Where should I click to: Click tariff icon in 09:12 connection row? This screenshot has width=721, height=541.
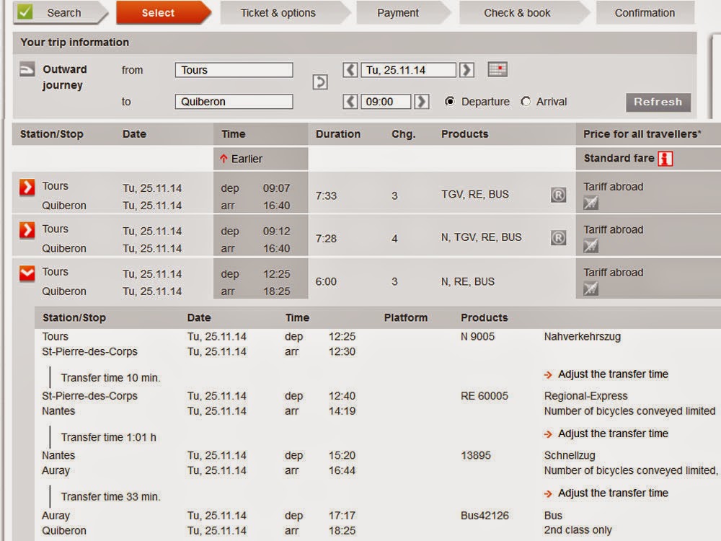point(591,246)
